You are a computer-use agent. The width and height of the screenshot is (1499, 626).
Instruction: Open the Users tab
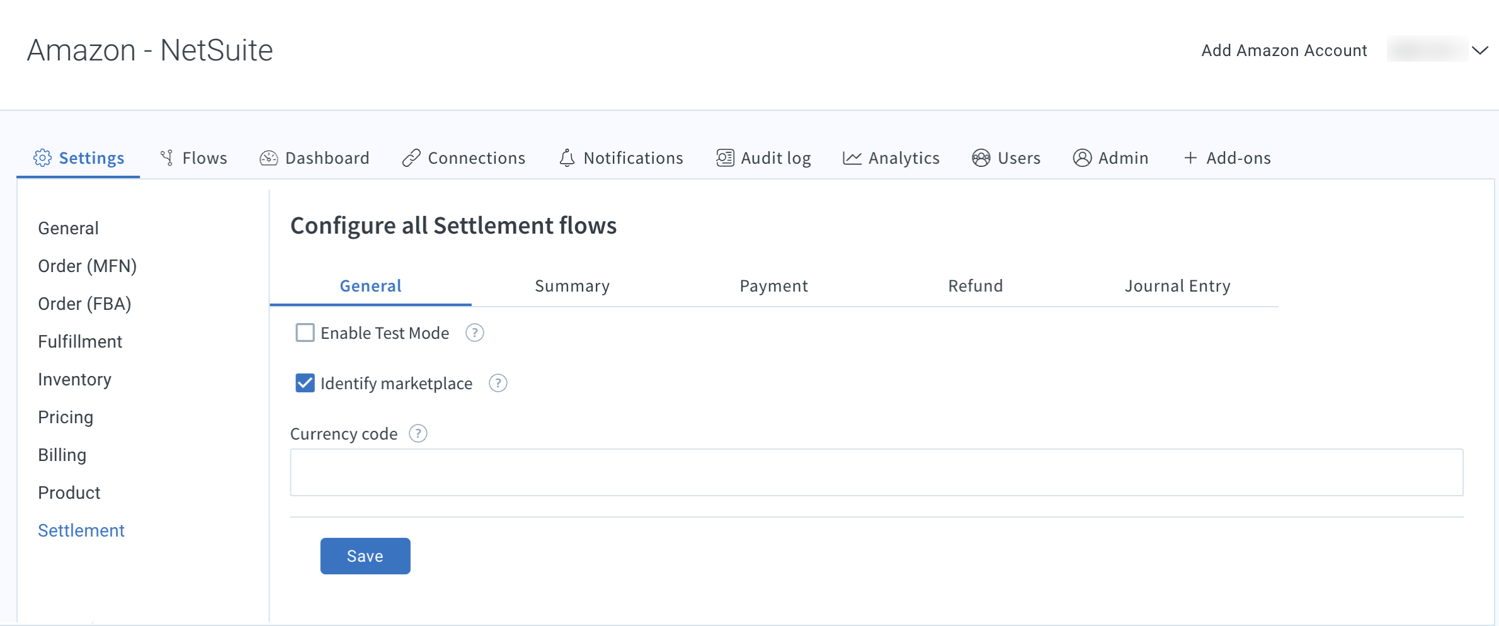tap(1006, 158)
